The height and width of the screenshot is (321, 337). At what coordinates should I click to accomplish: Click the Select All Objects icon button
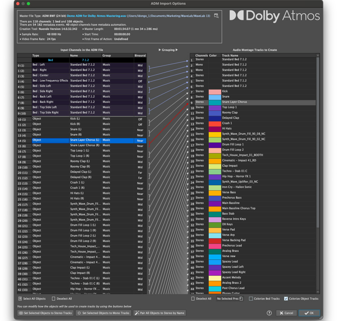(x=20, y=299)
